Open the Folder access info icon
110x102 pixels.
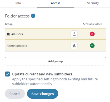point(33,16)
